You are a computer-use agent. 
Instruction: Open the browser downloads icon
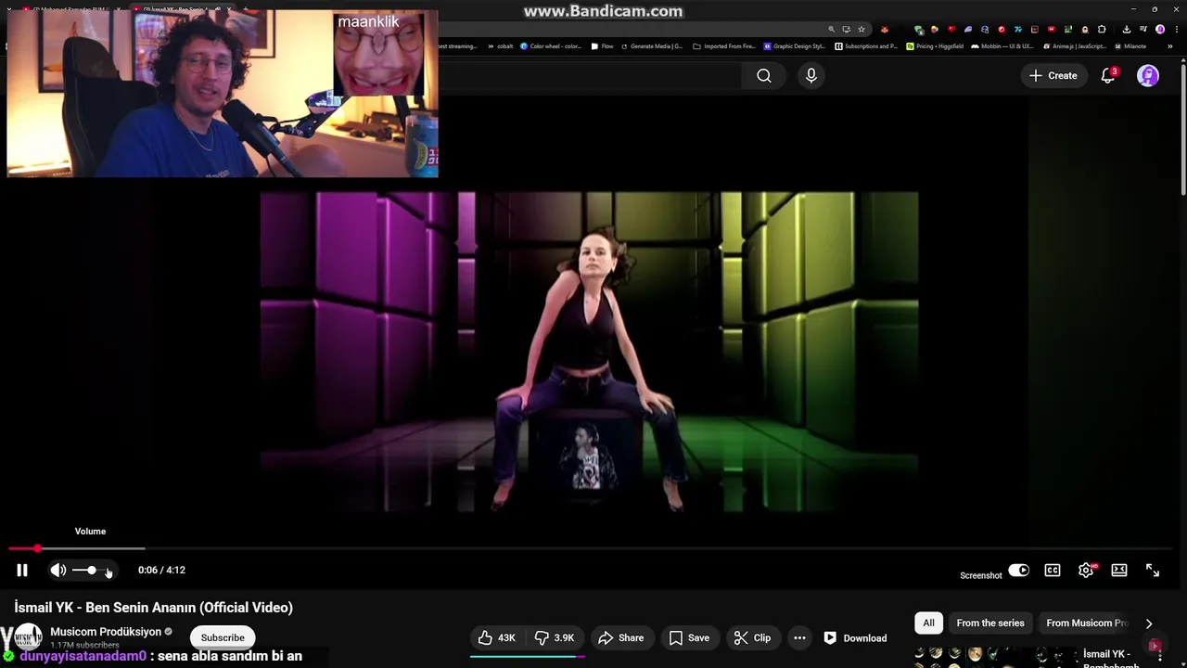[x=1127, y=30]
